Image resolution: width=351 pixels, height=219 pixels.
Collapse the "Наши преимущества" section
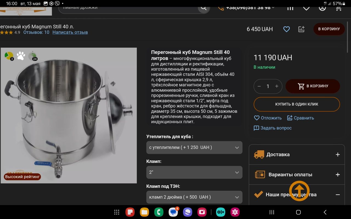click(297, 195)
